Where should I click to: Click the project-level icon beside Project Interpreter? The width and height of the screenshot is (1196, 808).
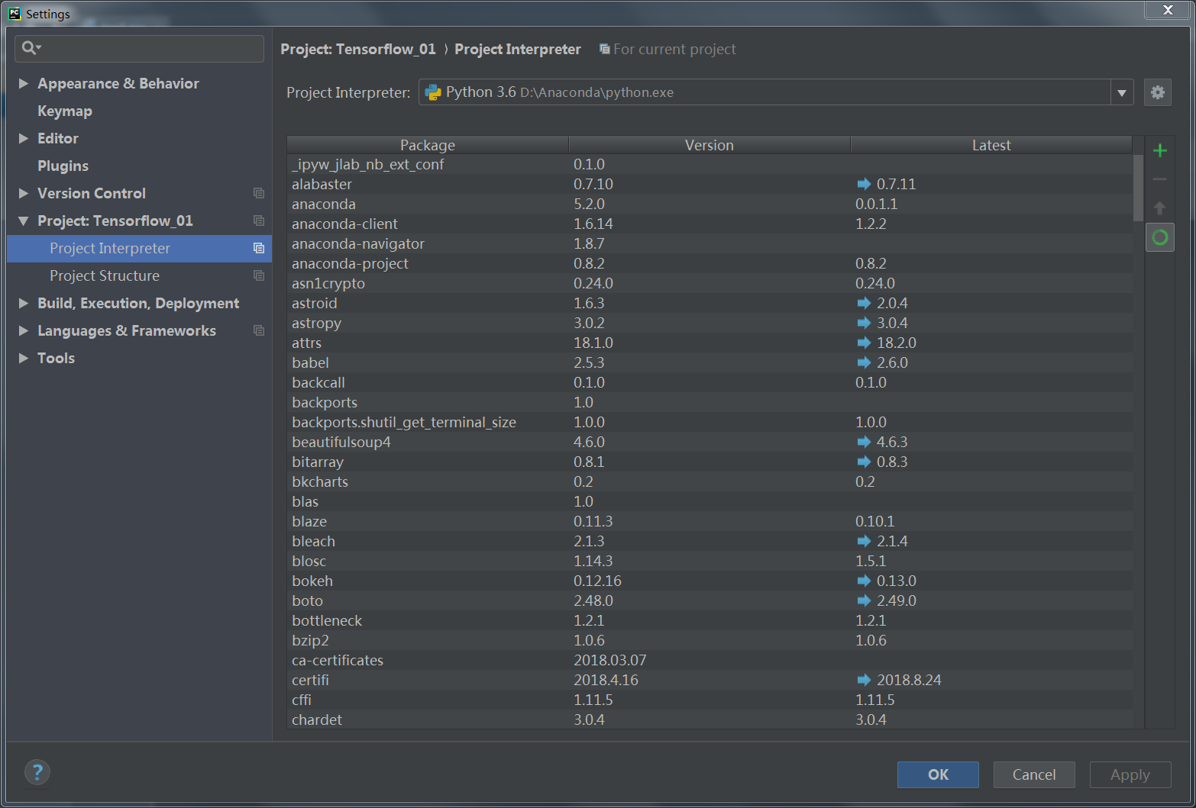pos(259,248)
